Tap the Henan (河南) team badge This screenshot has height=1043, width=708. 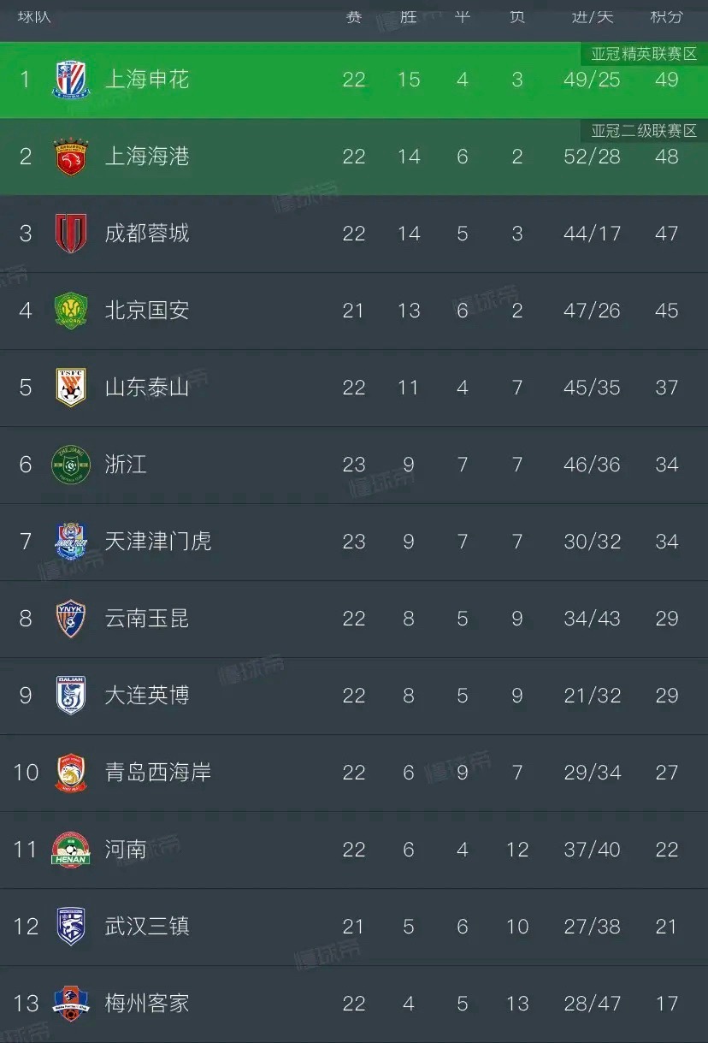click(x=71, y=850)
